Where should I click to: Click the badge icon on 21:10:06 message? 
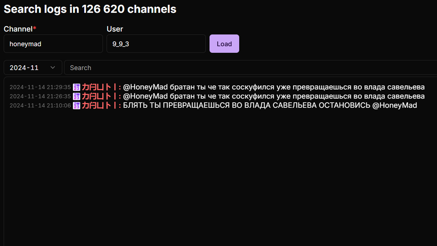76,106
